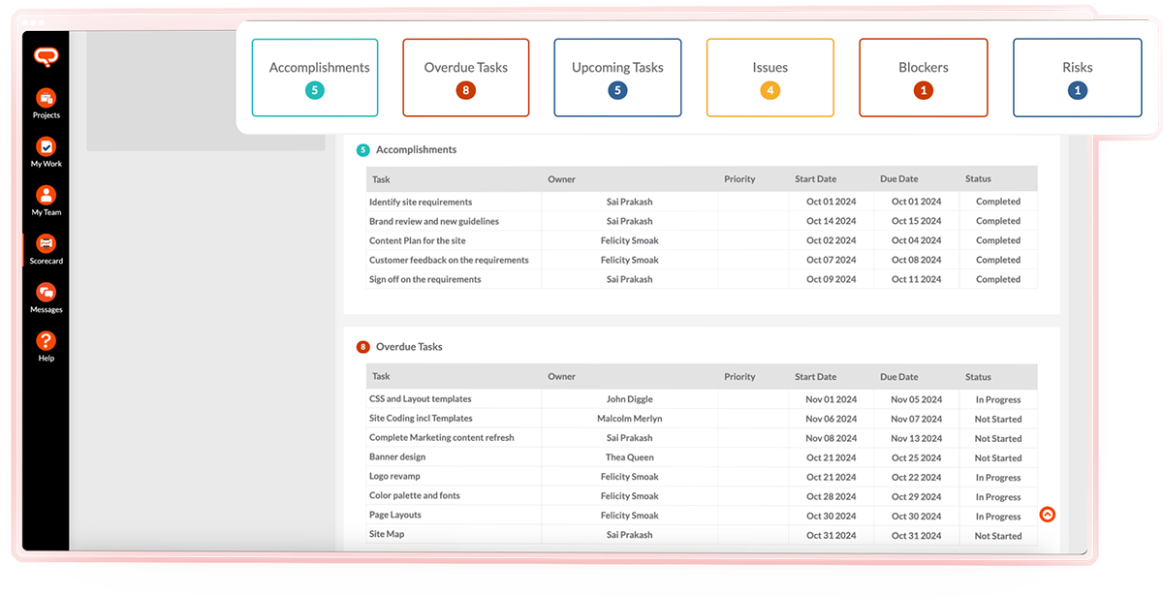Click the app logo in the sidebar

click(x=46, y=57)
